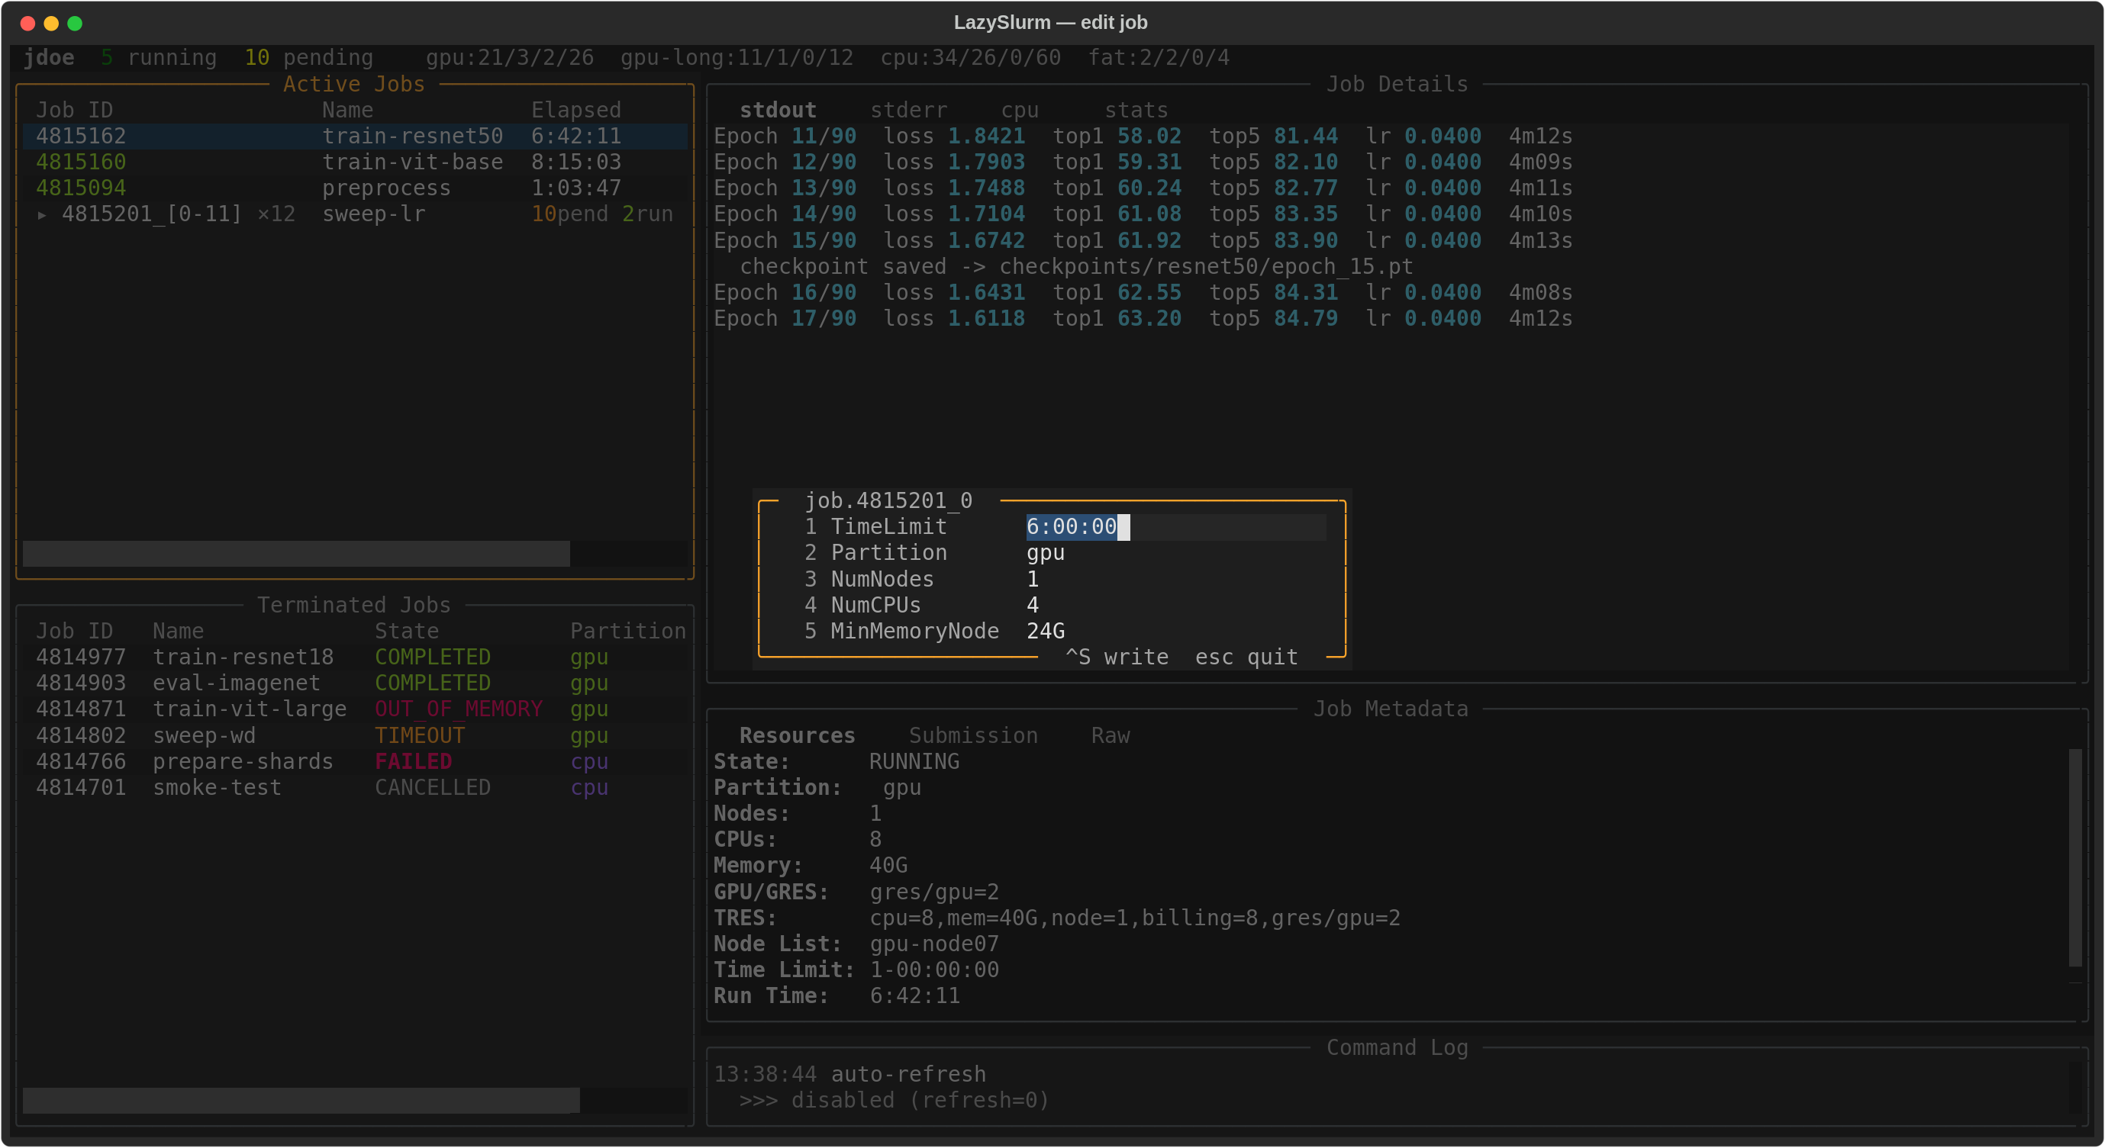
Task: Select the stdout tab
Action: (777, 111)
